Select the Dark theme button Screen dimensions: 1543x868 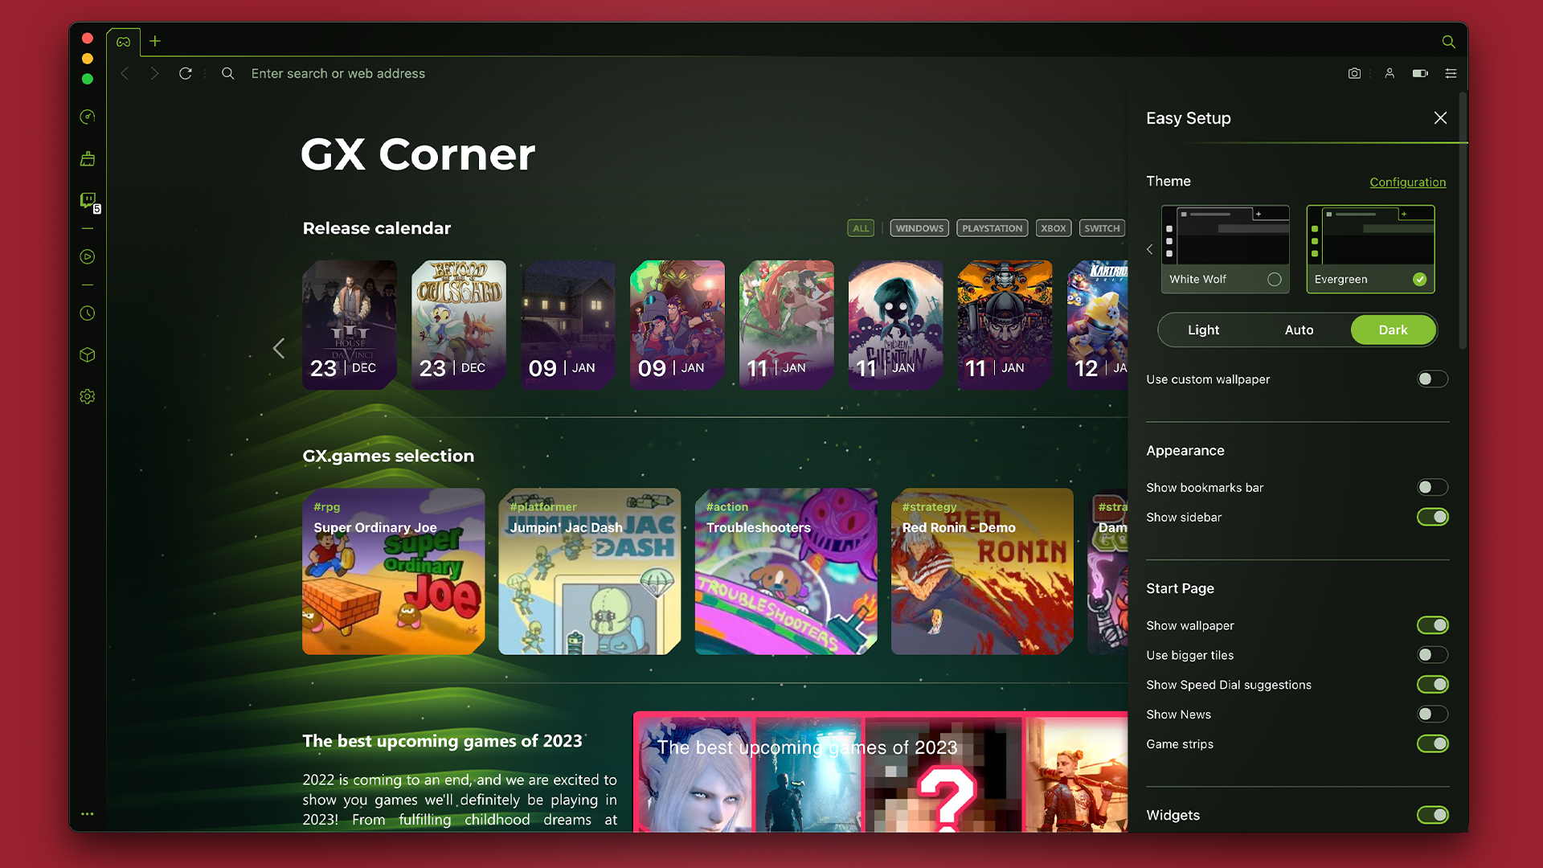click(x=1393, y=330)
